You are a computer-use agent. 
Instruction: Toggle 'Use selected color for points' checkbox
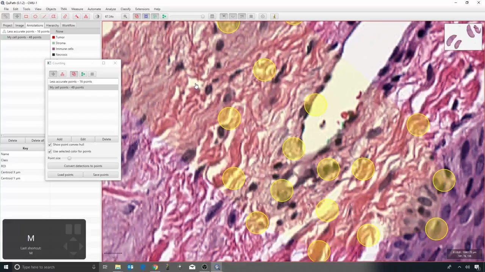pyautogui.click(x=50, y=151)
